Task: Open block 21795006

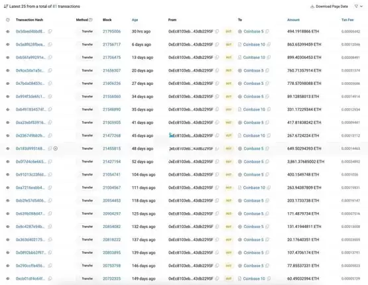Action: point(111,31)
